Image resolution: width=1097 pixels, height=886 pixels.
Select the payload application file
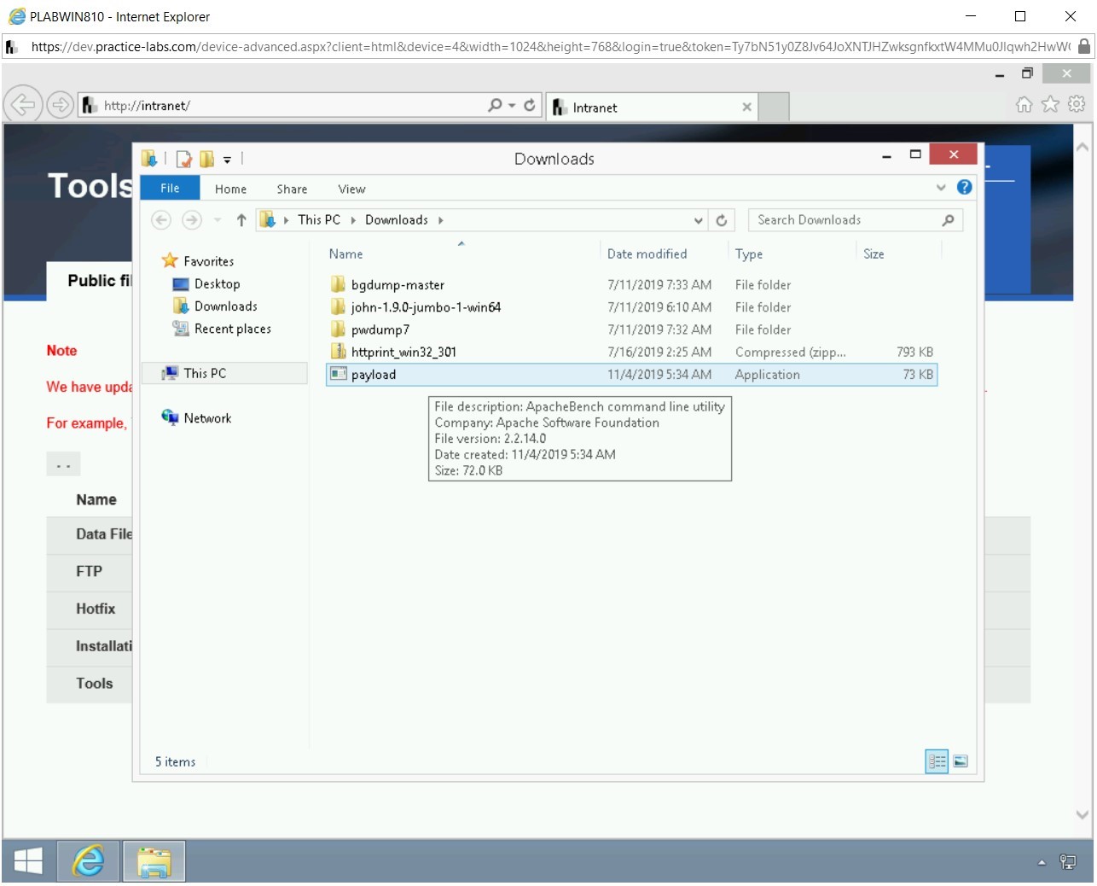(373, 375)
